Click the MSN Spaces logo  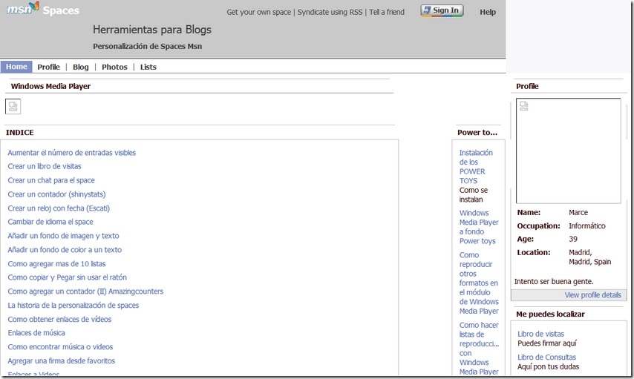[x=43, y=9]
